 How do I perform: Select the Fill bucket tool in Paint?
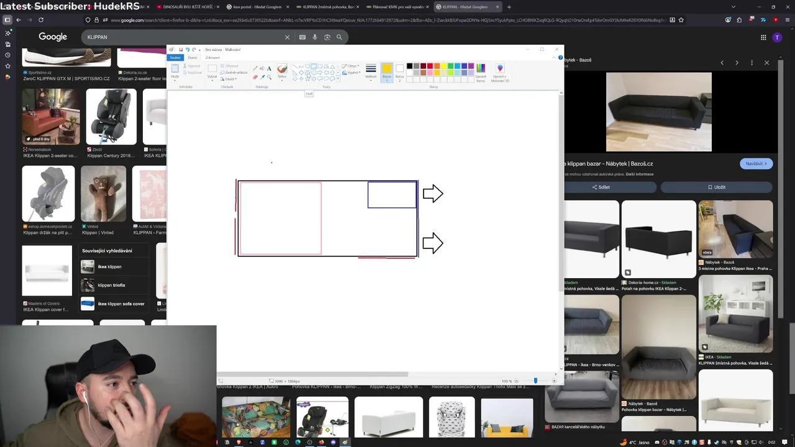(262, 68)
